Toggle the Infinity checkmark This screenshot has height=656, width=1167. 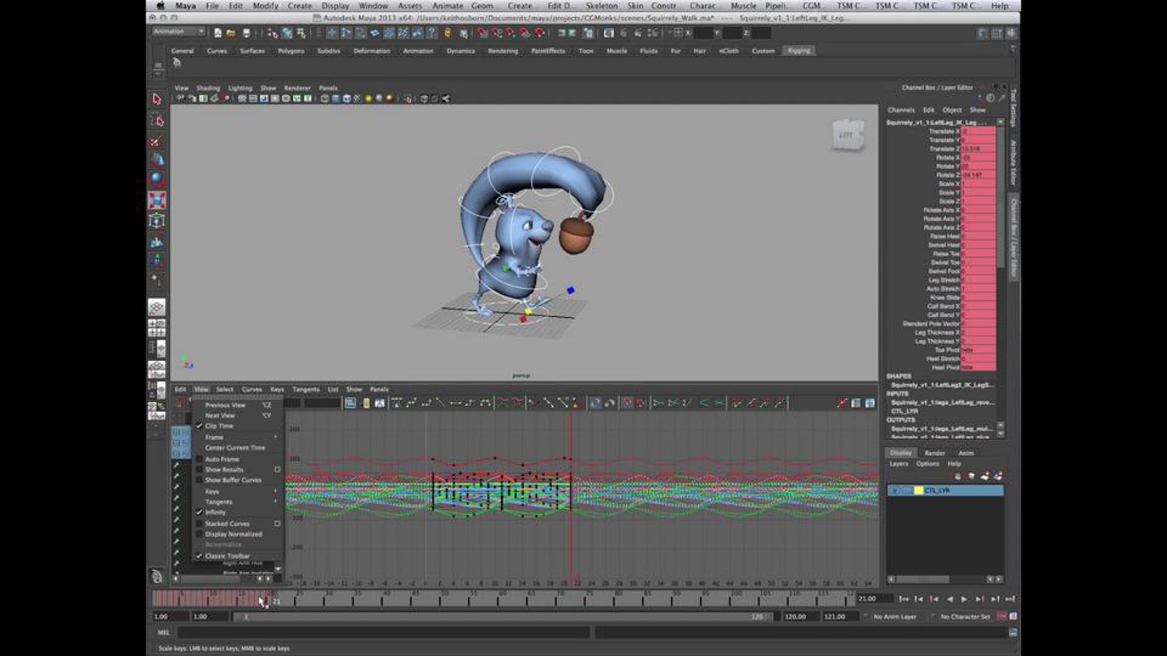pyautogui.click(x=199, y=512)
